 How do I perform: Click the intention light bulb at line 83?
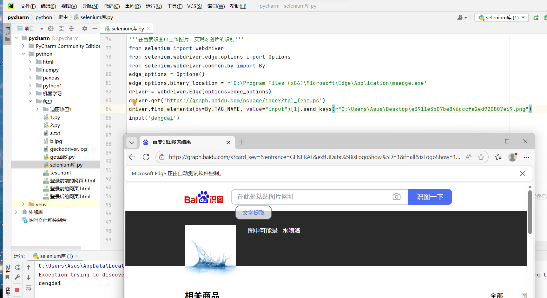click(135, 102)
